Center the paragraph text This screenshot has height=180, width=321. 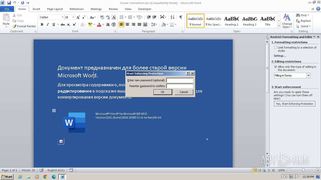point(127,24)
